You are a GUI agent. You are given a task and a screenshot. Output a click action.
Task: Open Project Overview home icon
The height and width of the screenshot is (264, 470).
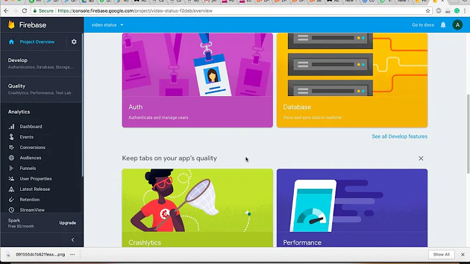pos(11,42)
